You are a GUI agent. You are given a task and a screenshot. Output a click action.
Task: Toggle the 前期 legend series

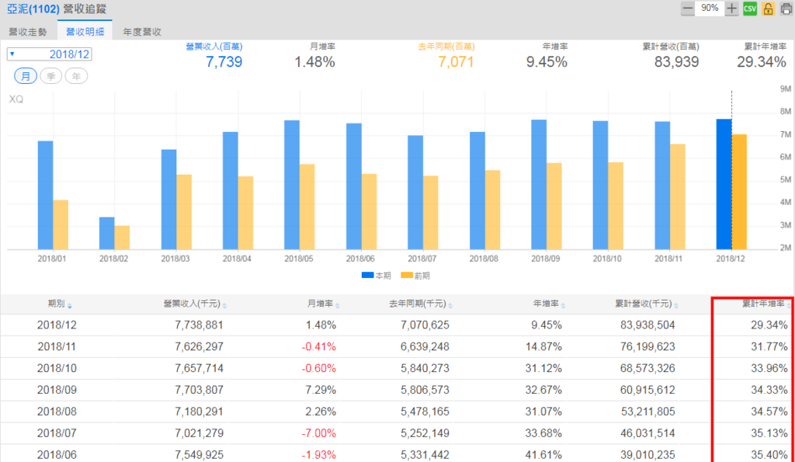pos(415,276)
